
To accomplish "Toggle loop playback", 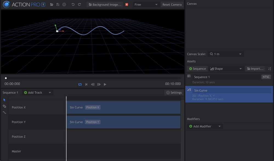I will point(80,84).
